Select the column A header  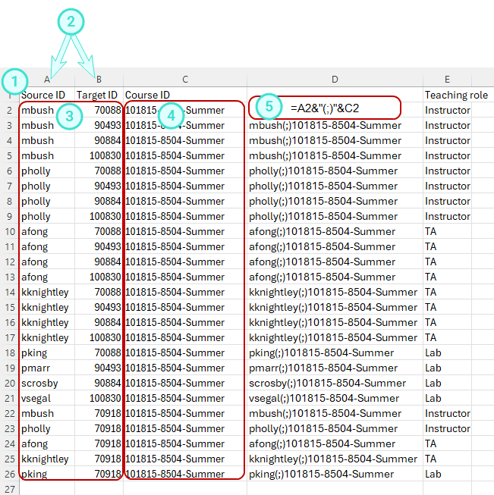pos(47,80)
